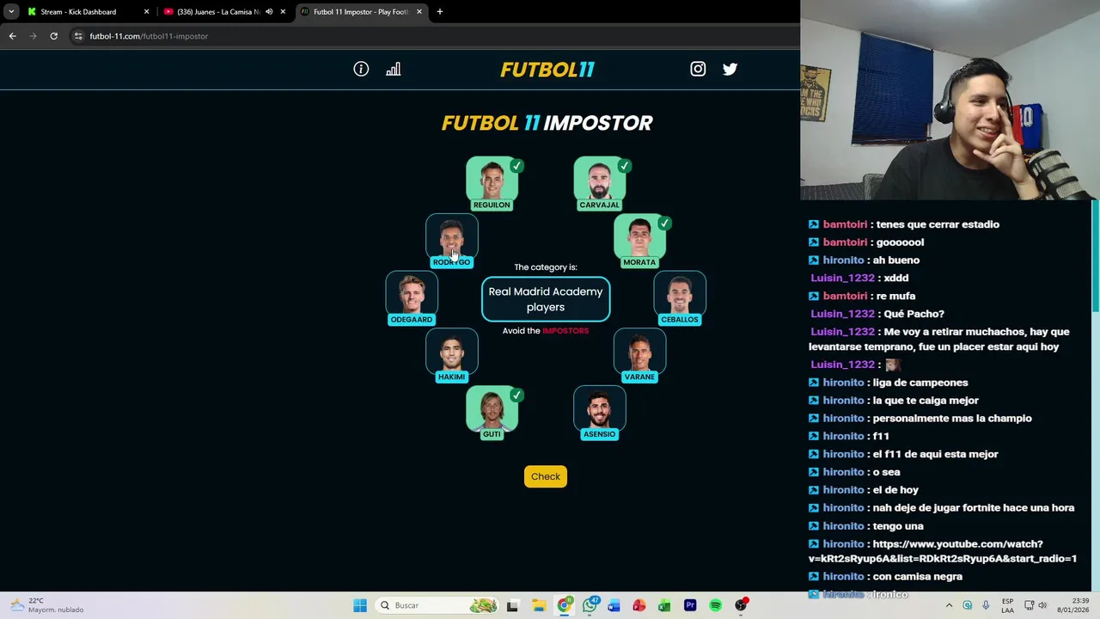View site information icon in address bar
The height and width of the screenshot is (619, 1100).
click(x=78, y=36)
